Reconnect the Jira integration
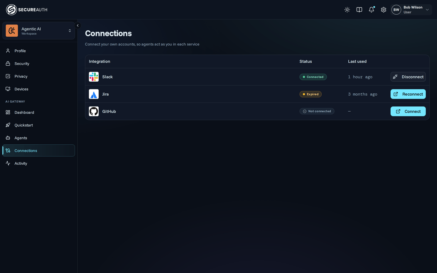 click(x=408, y=94)
